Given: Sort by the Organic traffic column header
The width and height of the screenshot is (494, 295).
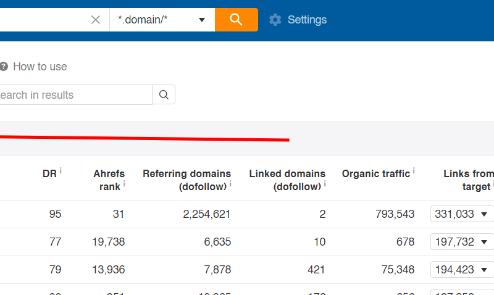Looking at the screenshot, I should point(375,174).
